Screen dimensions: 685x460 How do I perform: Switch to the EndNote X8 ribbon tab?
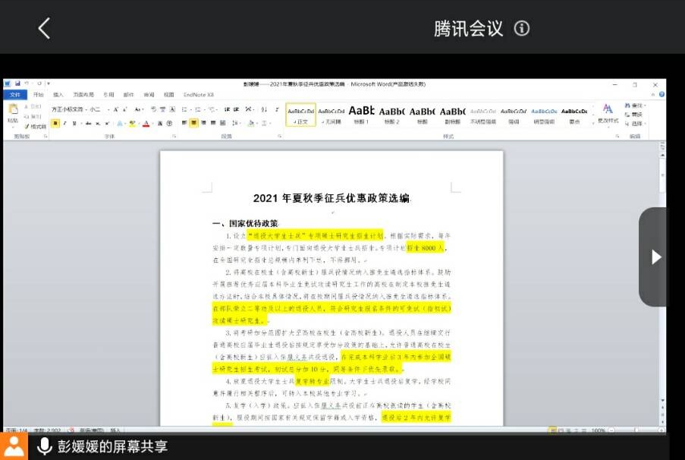tap(199, 95)
